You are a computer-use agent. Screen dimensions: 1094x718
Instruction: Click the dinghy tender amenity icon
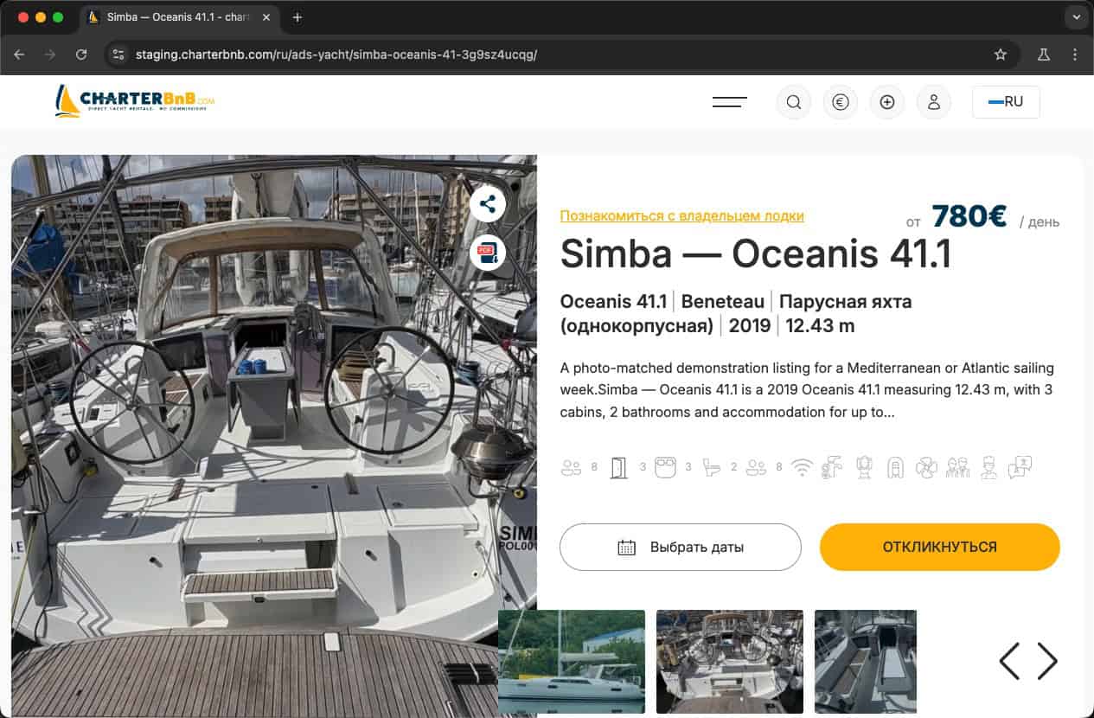(x=895, y=468)
